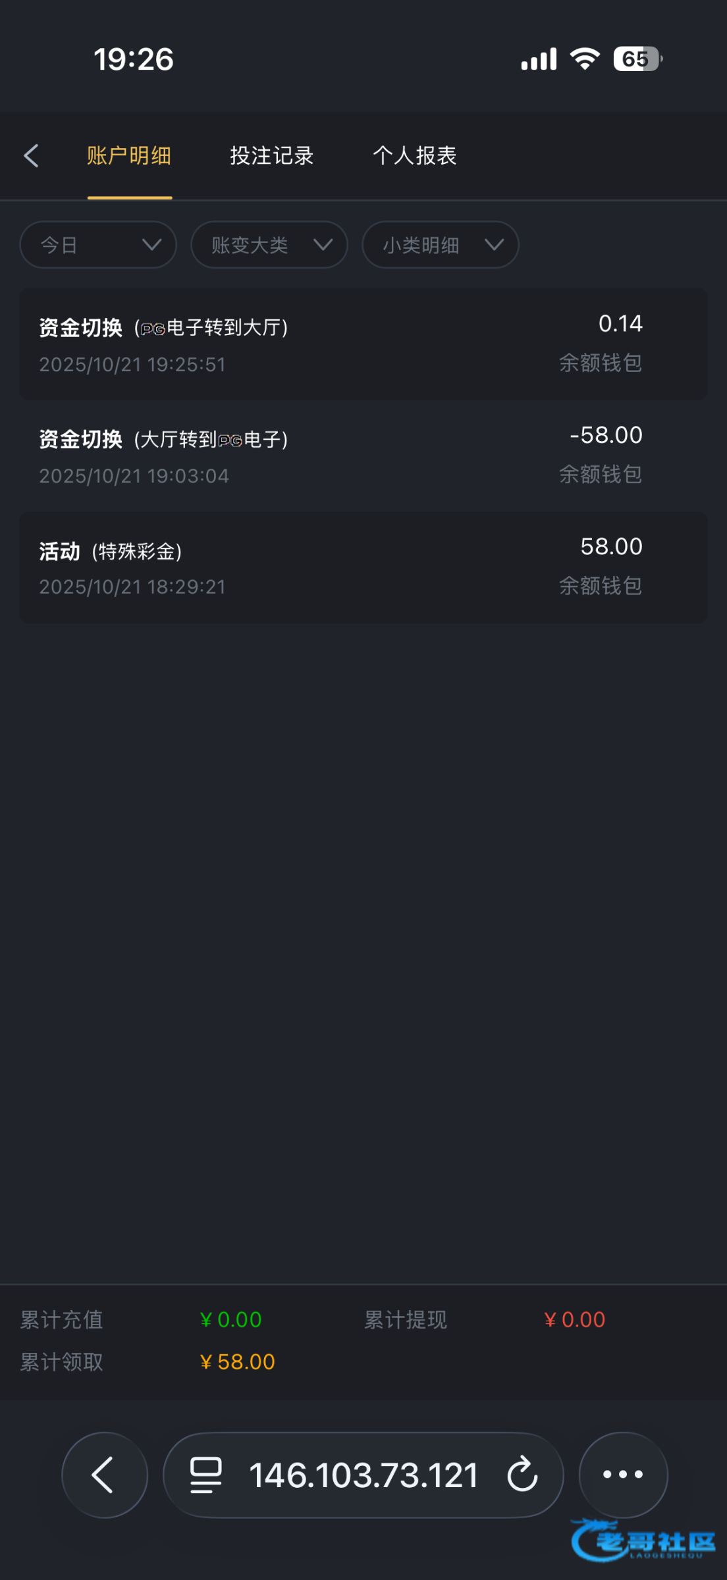This screenshot has width=727, height=1580.
Task: Switch to the 投注记录 tab
Action: (271, 156)
